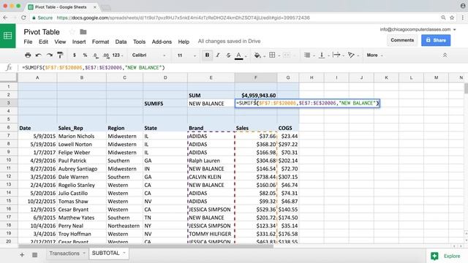
Task: Click the browser address bar URL
Action: point(183,18)
